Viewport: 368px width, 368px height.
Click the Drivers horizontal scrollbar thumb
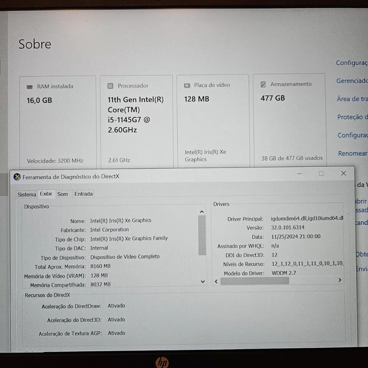(255, 281)
